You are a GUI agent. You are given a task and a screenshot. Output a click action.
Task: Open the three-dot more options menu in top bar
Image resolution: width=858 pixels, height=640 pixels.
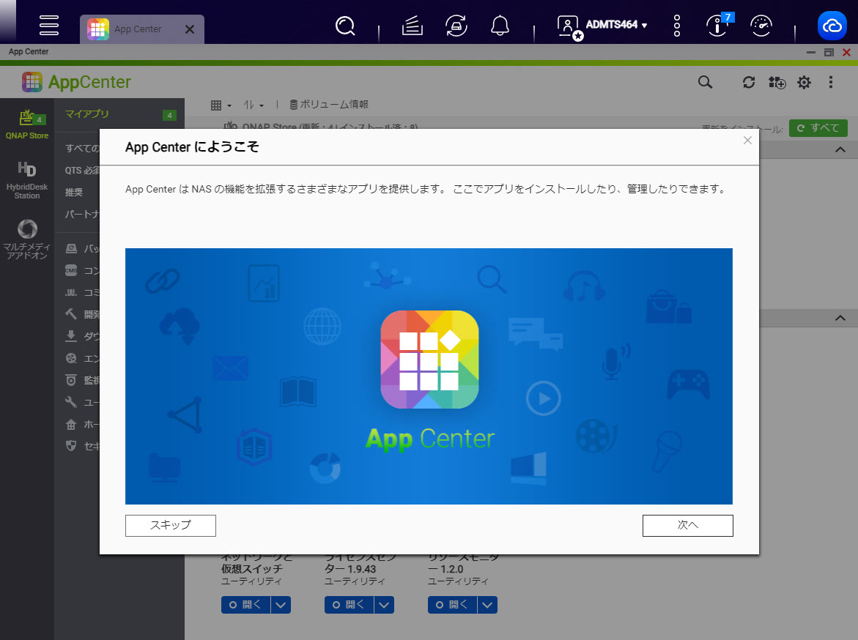click(677, 25)
